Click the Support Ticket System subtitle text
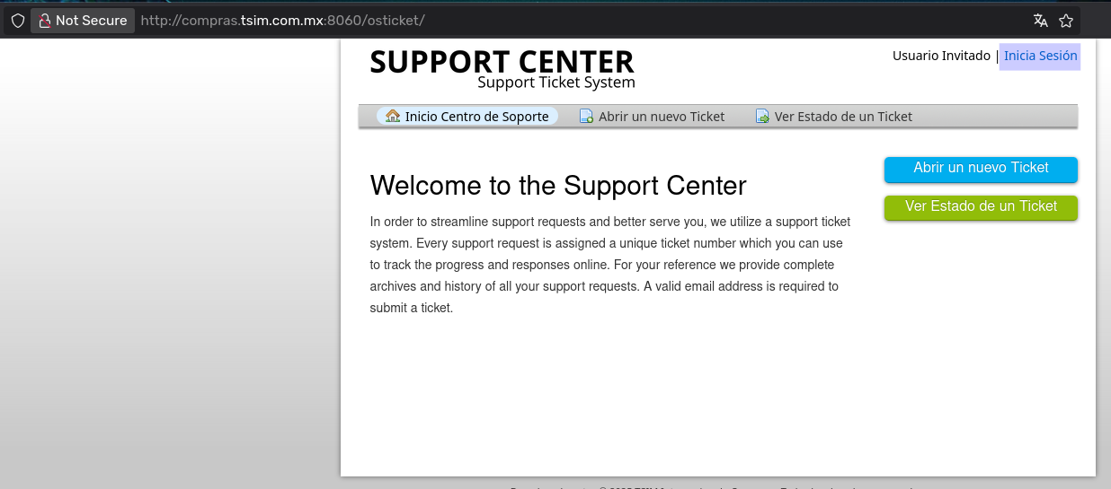 (555, 83)
